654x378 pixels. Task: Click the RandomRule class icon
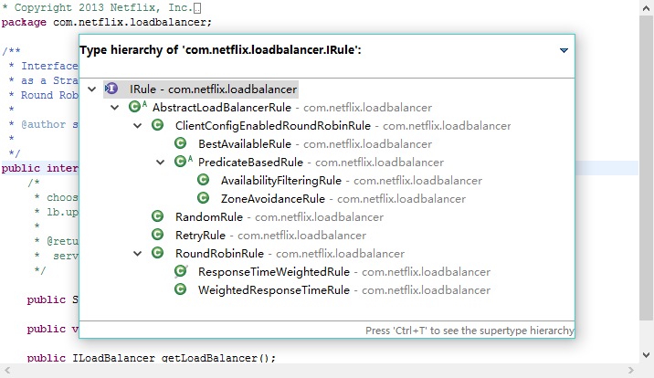pos(158,216)
